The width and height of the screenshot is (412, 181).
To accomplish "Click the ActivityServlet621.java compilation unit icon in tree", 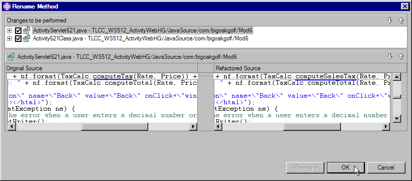I will [x=26, y=31].
